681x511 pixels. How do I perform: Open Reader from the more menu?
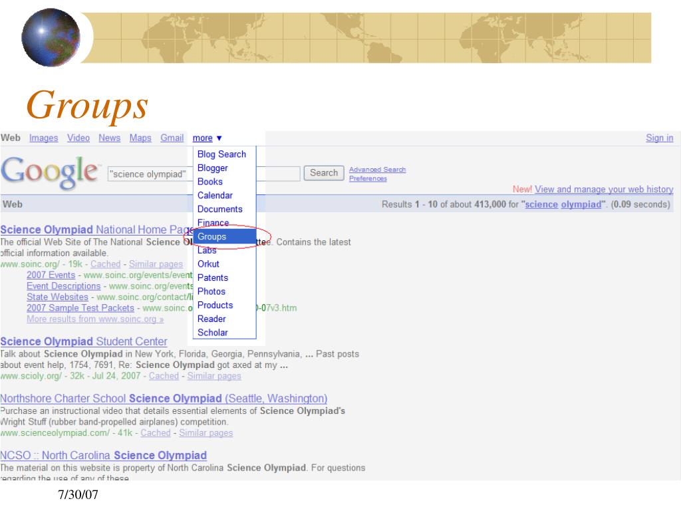pos(211,319)
